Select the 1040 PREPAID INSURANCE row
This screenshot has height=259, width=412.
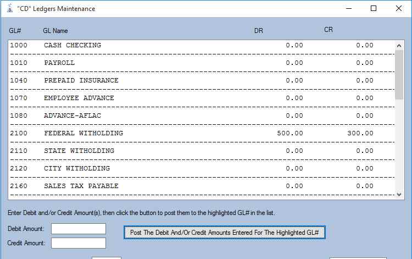pyautogui.click(x=202, y=80)
